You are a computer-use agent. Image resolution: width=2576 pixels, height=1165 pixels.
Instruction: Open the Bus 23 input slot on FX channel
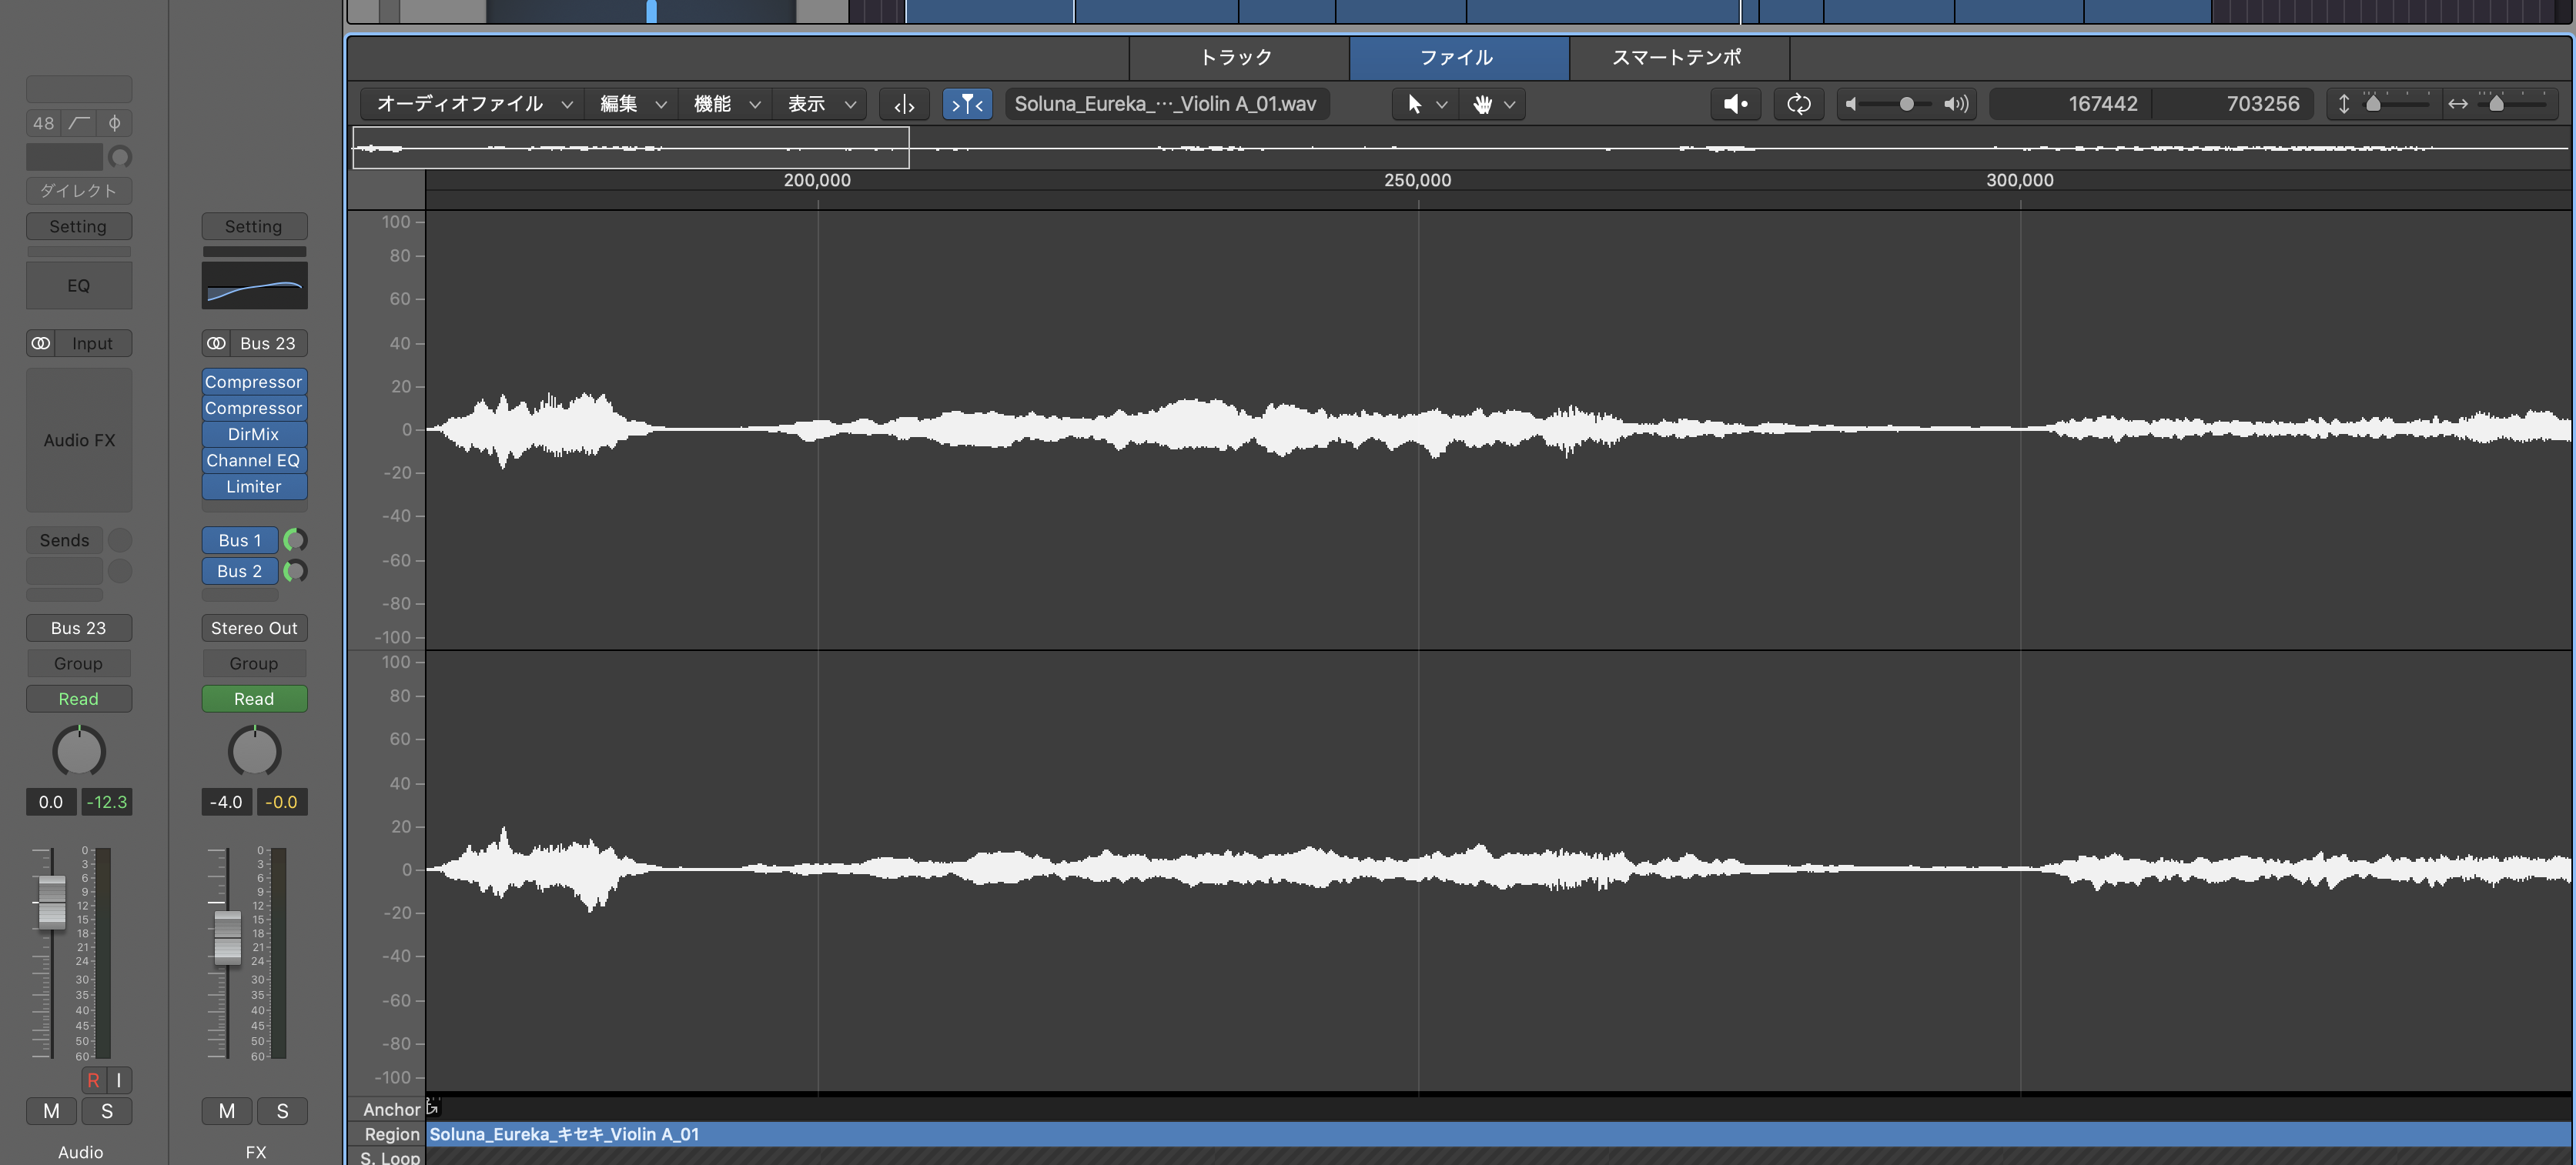point(268,342)
